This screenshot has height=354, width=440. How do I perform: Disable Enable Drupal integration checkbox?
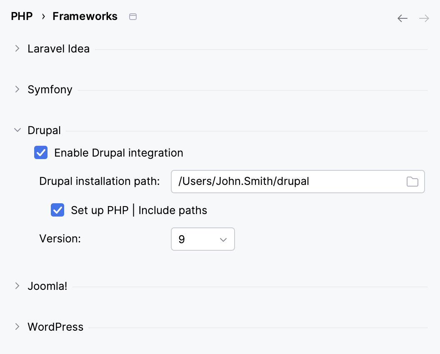coord(40,153)
